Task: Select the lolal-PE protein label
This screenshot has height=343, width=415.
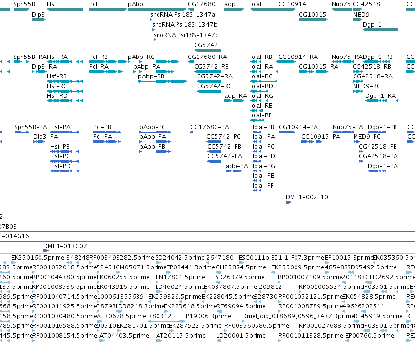Action: [x=263, y=176]
